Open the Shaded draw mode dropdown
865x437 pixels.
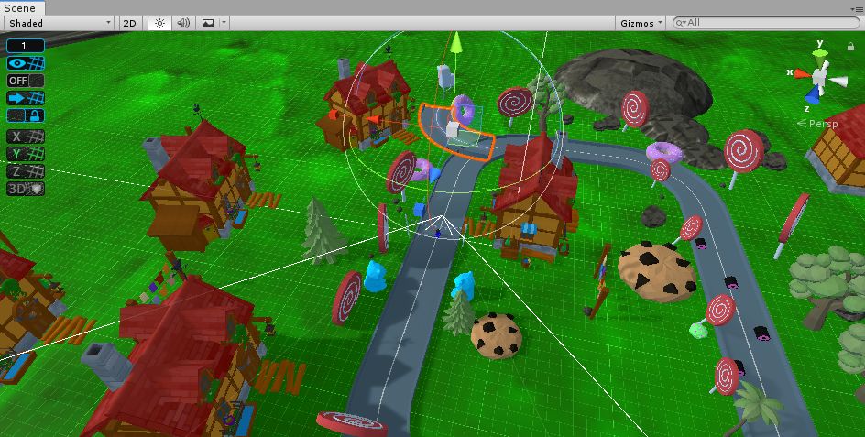pyautogui.click(x=60, y=23)
